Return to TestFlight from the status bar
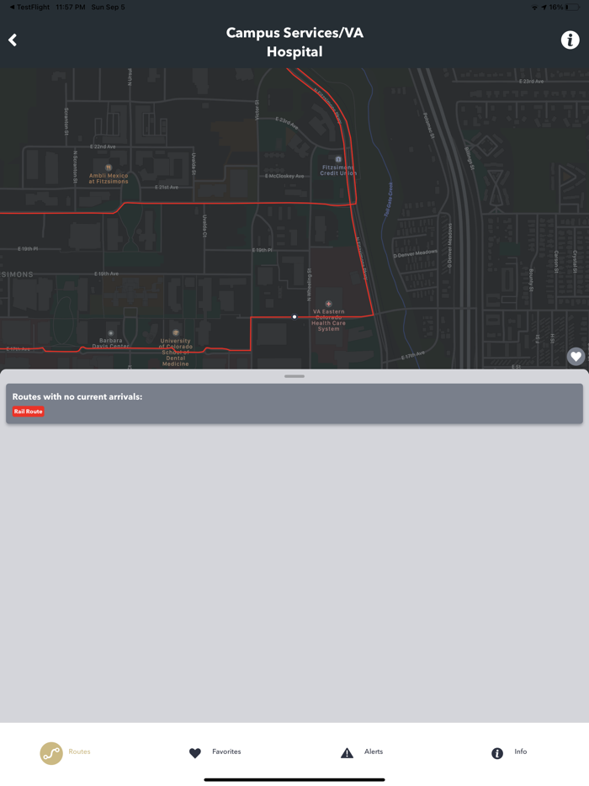 click(29, 7)
